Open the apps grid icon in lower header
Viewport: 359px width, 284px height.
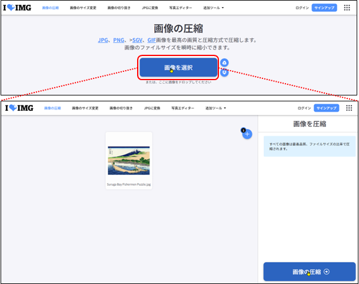(x=348, y=108)
